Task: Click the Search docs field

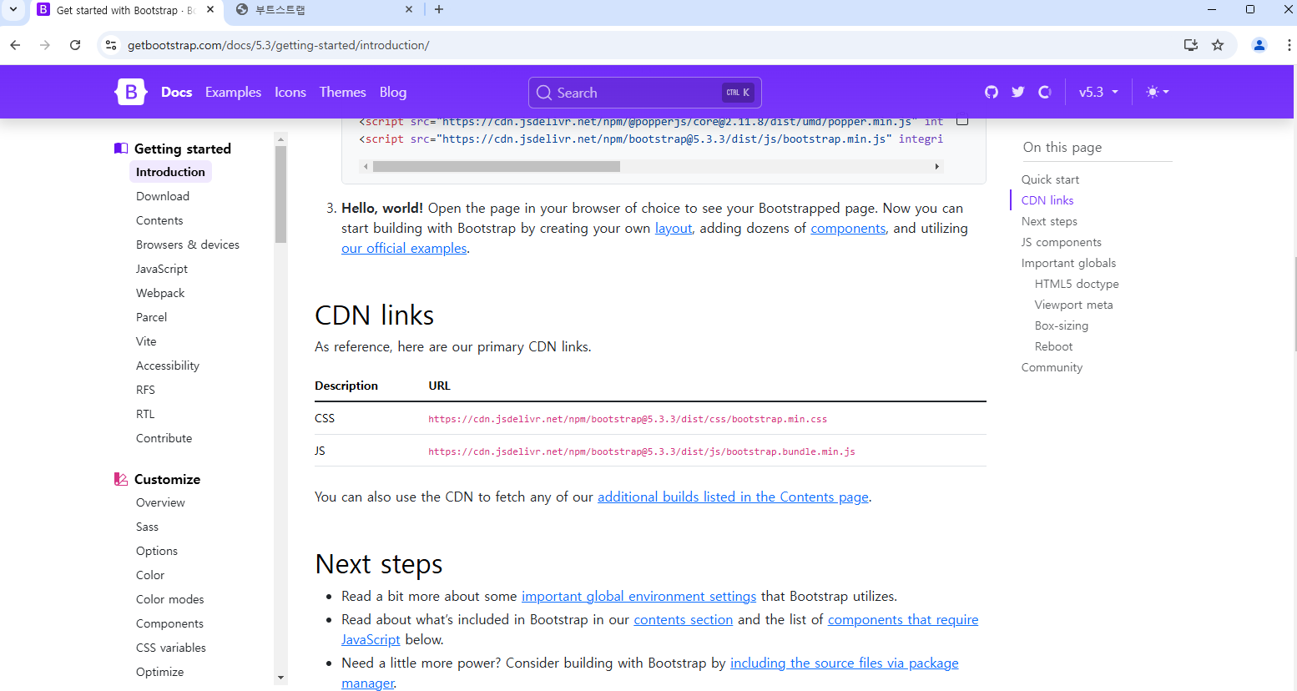Action: point(644,93)
